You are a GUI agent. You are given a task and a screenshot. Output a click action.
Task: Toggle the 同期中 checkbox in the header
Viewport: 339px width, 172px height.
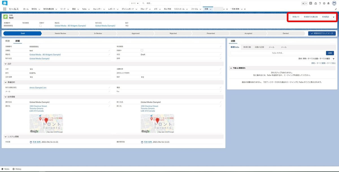click(x=40, y=26)
